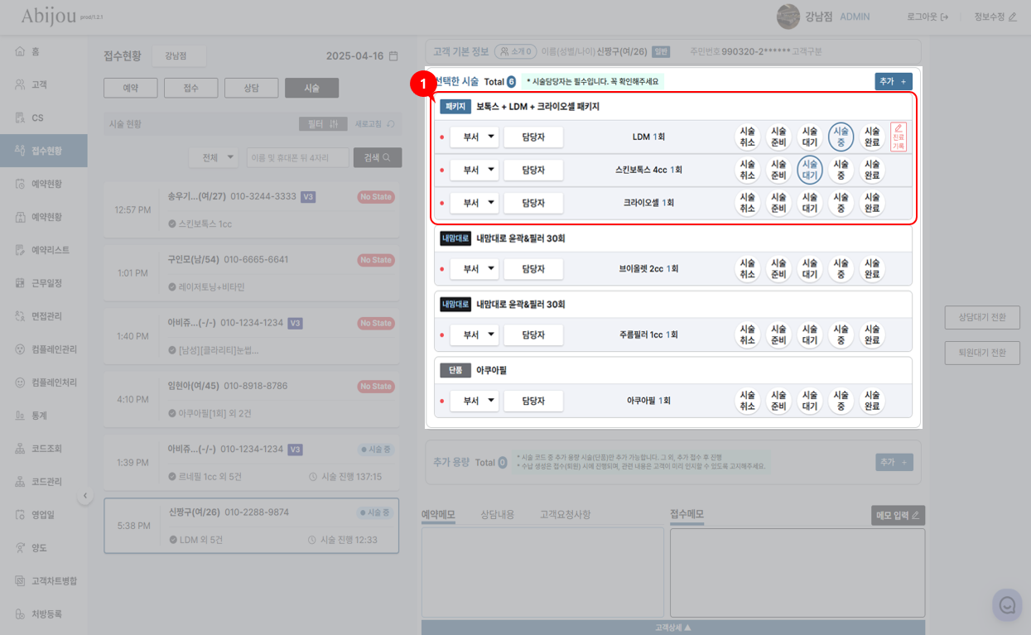1031x635 pixels.
Task: Switch to the 상담 tab
Action: [252, 88]
